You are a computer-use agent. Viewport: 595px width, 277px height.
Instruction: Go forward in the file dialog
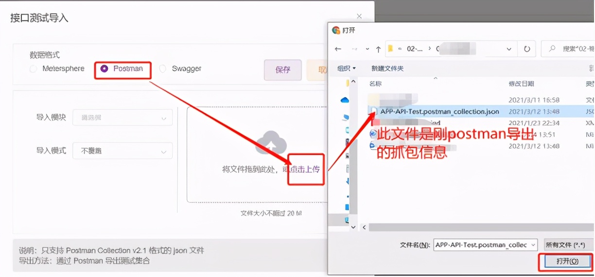[x=355, y=49]
